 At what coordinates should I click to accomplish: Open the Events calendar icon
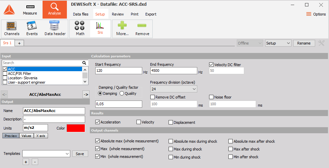[x=32, y=28]
